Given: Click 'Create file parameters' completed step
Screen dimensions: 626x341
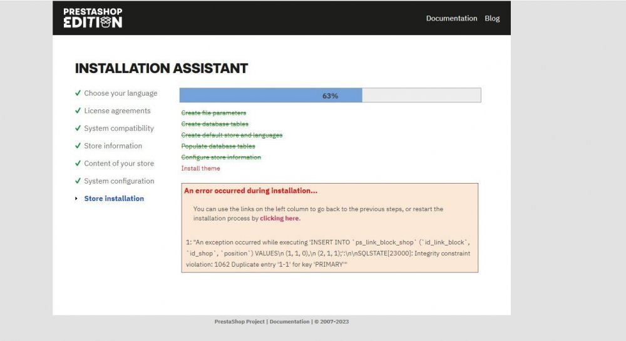Looking at the screenshot, I should pos(213,113).
